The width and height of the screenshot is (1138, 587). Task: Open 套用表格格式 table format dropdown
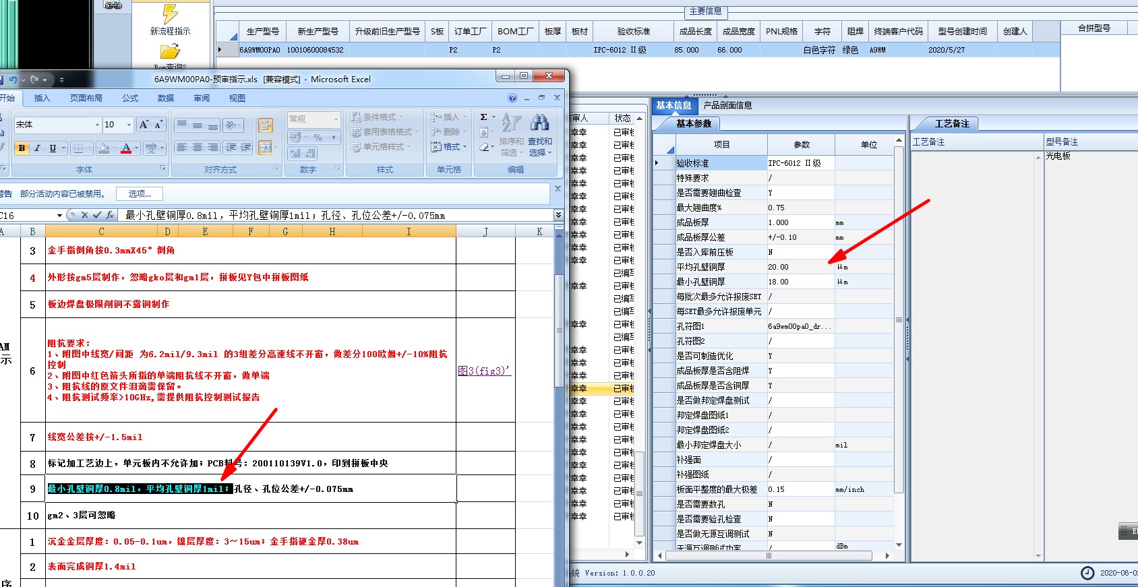(x=385, y=132)
